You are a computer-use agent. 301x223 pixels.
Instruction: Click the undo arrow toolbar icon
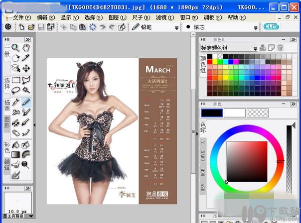click(x=103, y=27)
